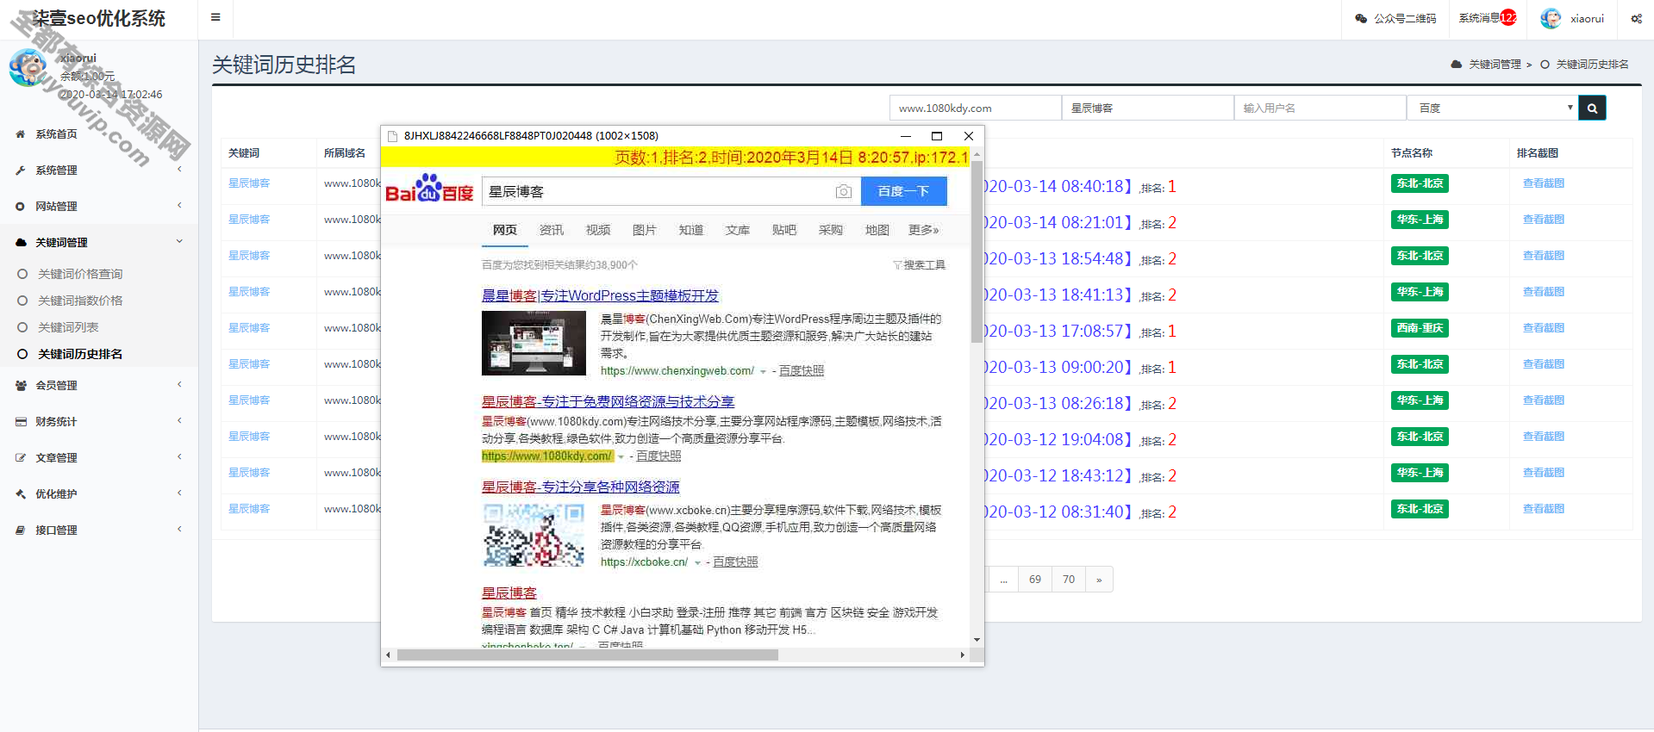1654x732 pixels.
Task: Click breadcrumb 关键词管理 link
Action: click(x=1495, y=65)
